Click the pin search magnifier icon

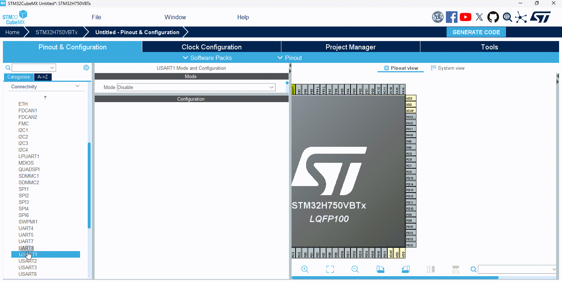pyautogui.click(x=473, y=269)
